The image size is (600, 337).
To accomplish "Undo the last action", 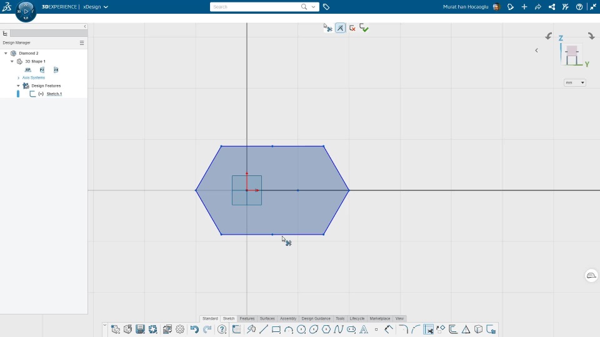I will 194,330.
